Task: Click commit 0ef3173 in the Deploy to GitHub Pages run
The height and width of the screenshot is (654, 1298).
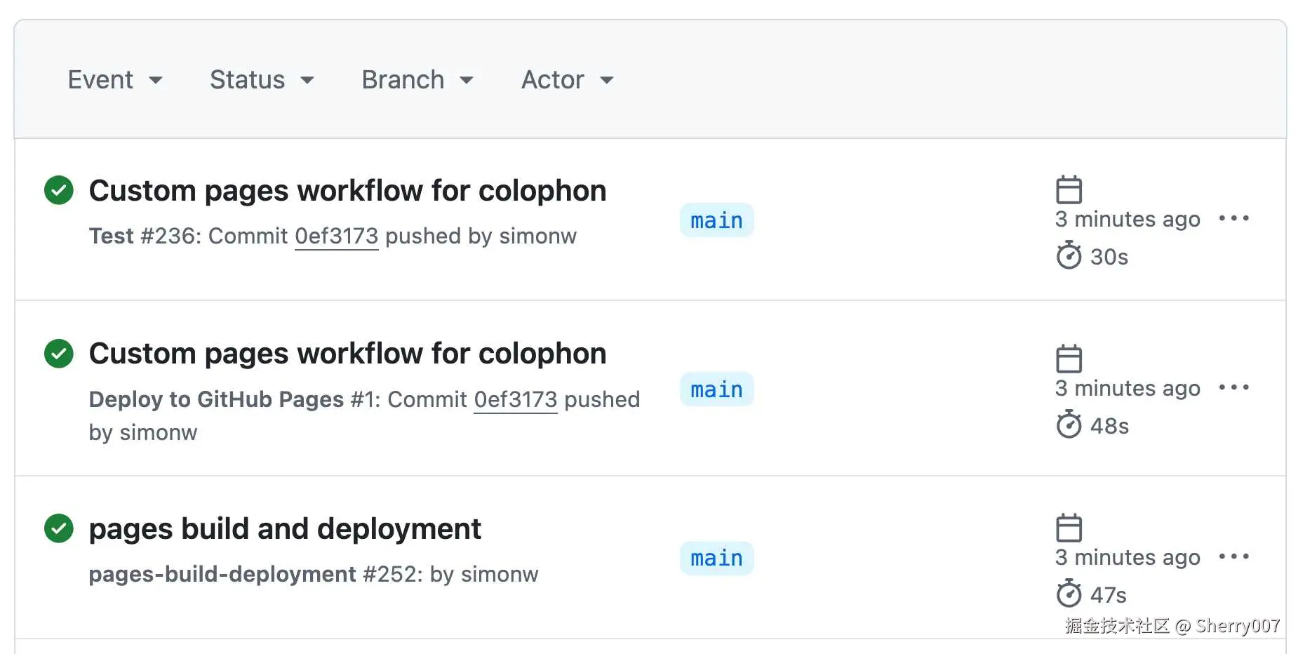Action: pos(516,400)
